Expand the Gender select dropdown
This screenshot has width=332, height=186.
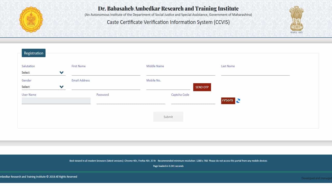point(43,87)
